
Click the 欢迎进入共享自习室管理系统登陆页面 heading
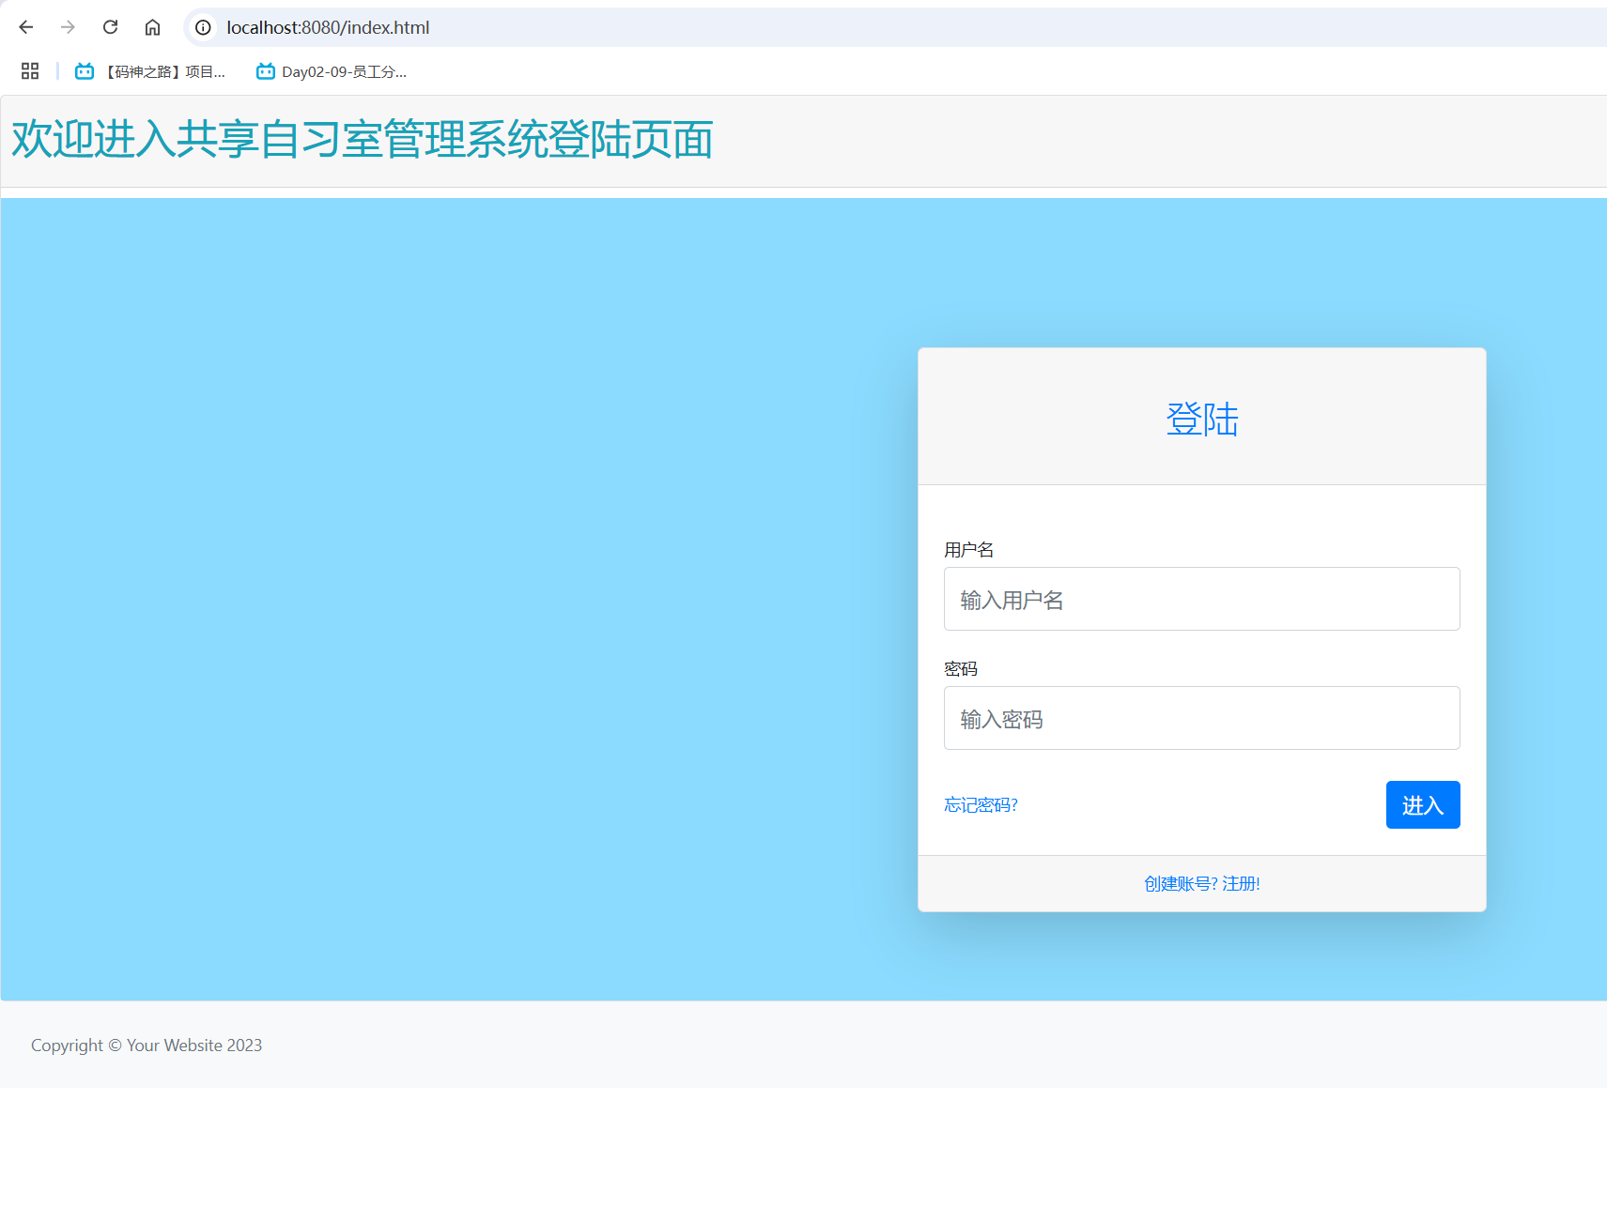coord(363,140)
